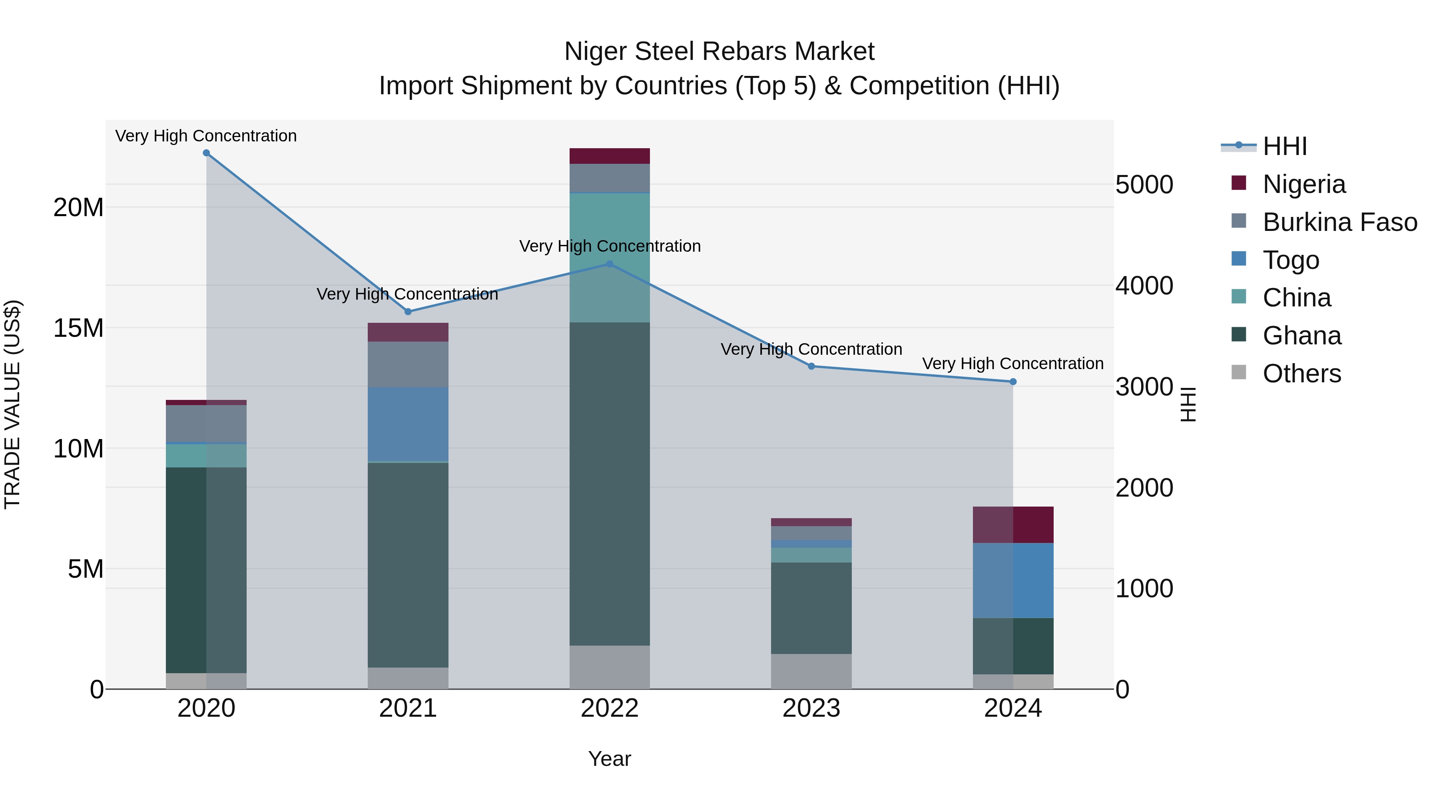1439x809 pixels.
Task: Select the Ghana segment of the 2024 bar
Action: point(1013,646)
